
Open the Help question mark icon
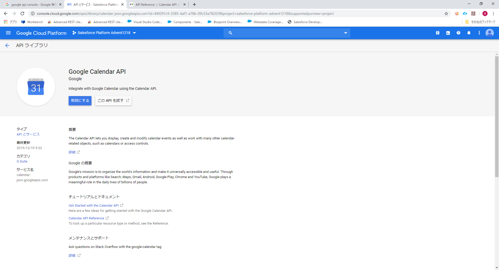tap(458, 33)
